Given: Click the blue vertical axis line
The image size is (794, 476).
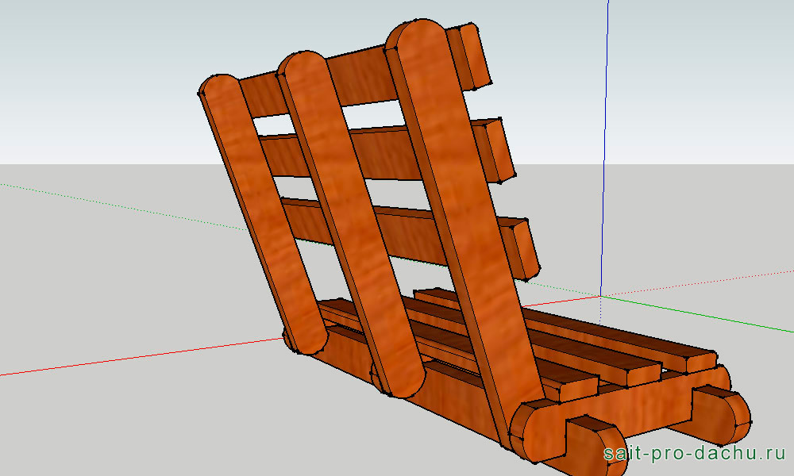Looking at the screenshot, I should 605,159.
